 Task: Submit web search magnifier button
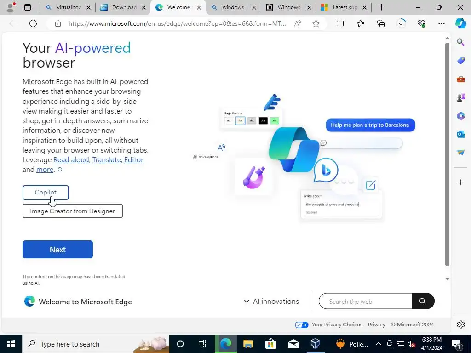pos(423,301)
